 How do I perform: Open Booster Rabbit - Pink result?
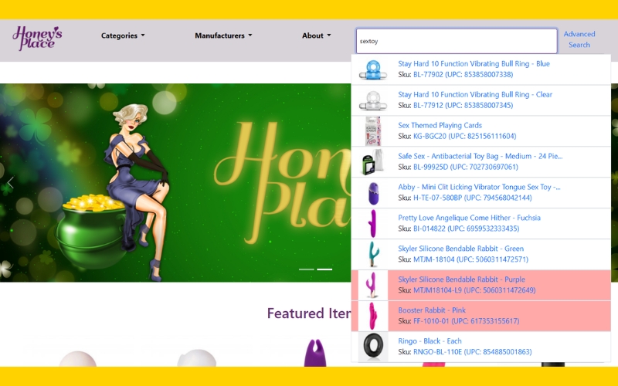point(480,316)
